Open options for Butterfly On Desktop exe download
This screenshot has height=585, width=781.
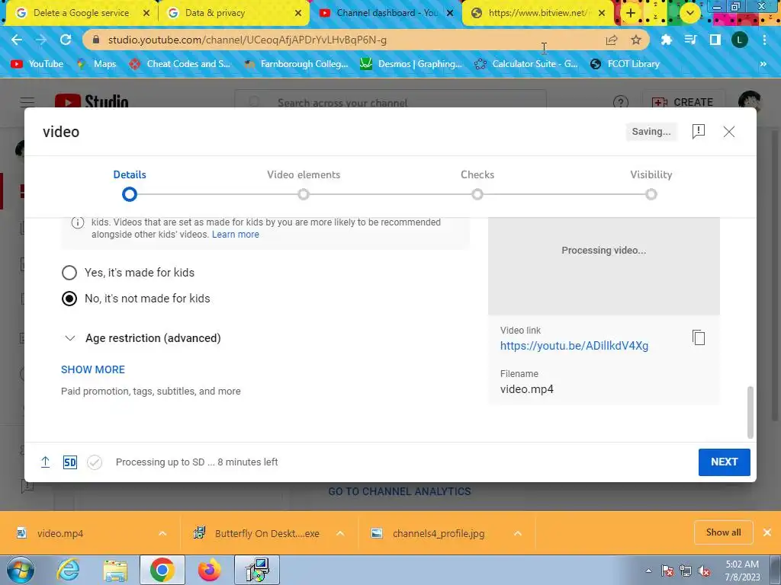pyautogui.click(x=340, y=533)
